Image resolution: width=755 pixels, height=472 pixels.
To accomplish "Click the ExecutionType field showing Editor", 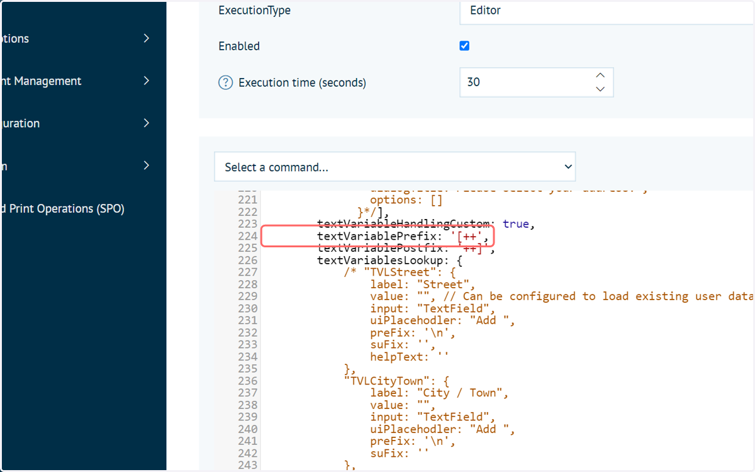I will pyautogui.click(x=607, y=11).
